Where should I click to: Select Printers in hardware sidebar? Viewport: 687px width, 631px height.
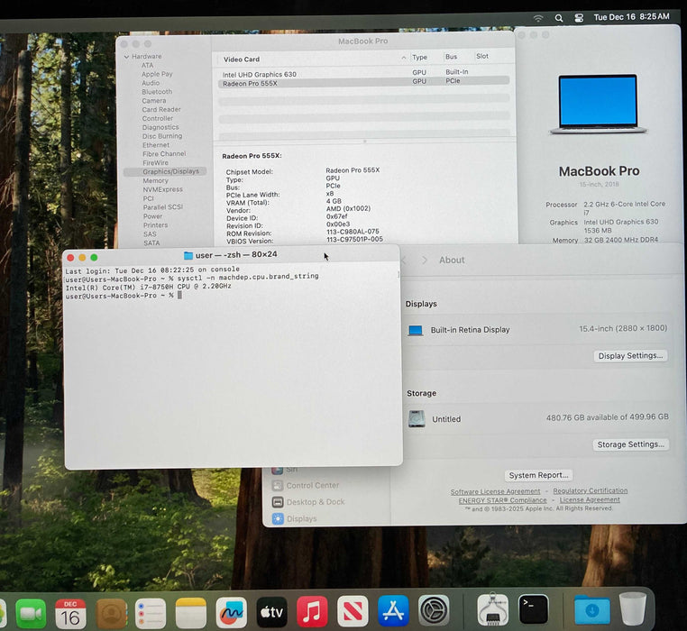coord(156,225)
